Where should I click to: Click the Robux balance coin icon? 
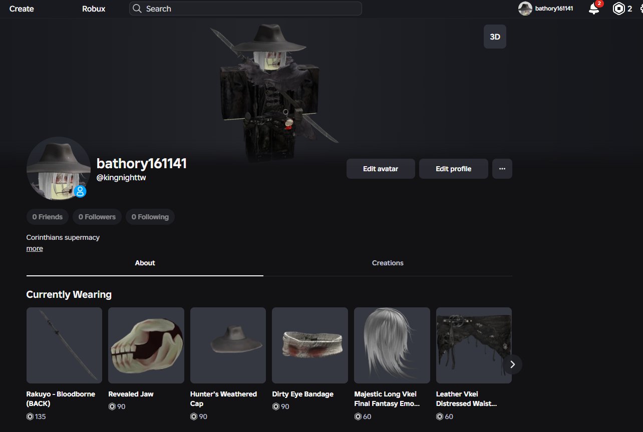pos(619,9)
